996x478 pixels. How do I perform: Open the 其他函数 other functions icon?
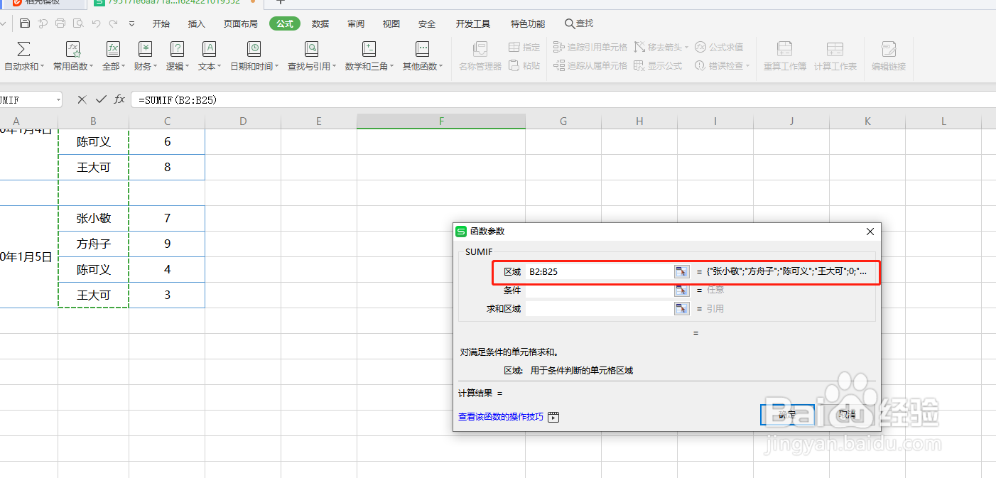[x=423, y=49]
